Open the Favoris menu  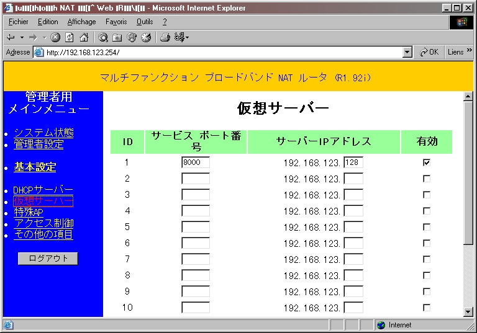click(116, 22)
